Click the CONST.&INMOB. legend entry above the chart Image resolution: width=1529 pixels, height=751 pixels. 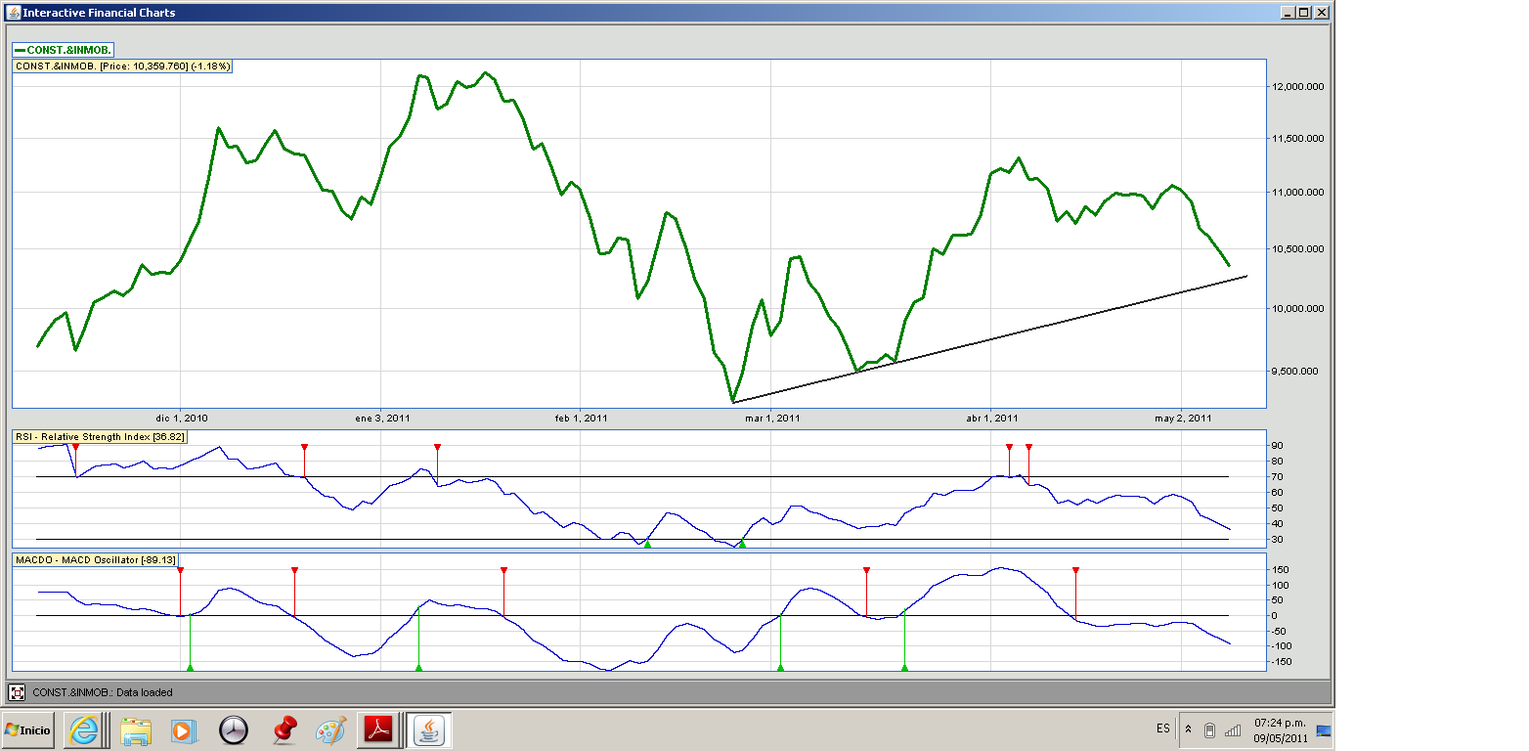coord(64,49)
